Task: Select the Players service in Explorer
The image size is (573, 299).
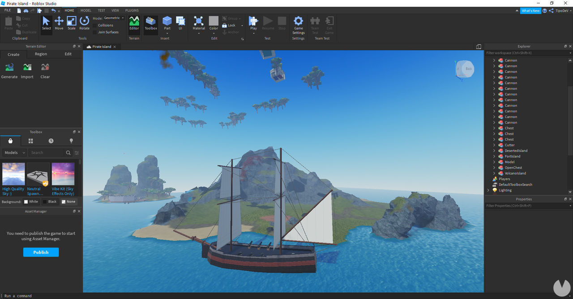Action: pyautogui.click(x=504, y=179)
